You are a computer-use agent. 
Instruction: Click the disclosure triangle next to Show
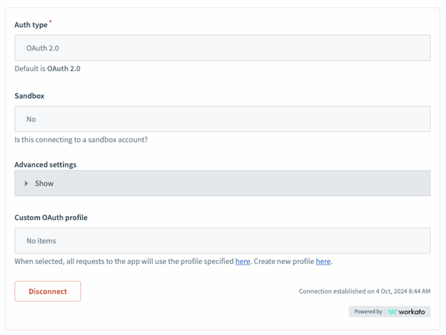click(x=27, y=183)
